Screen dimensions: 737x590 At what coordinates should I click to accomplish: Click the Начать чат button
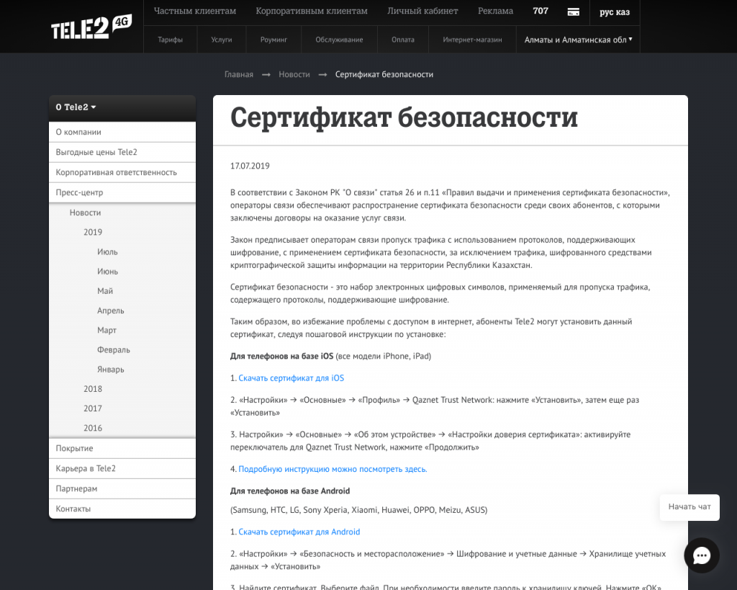coord(689,506)
